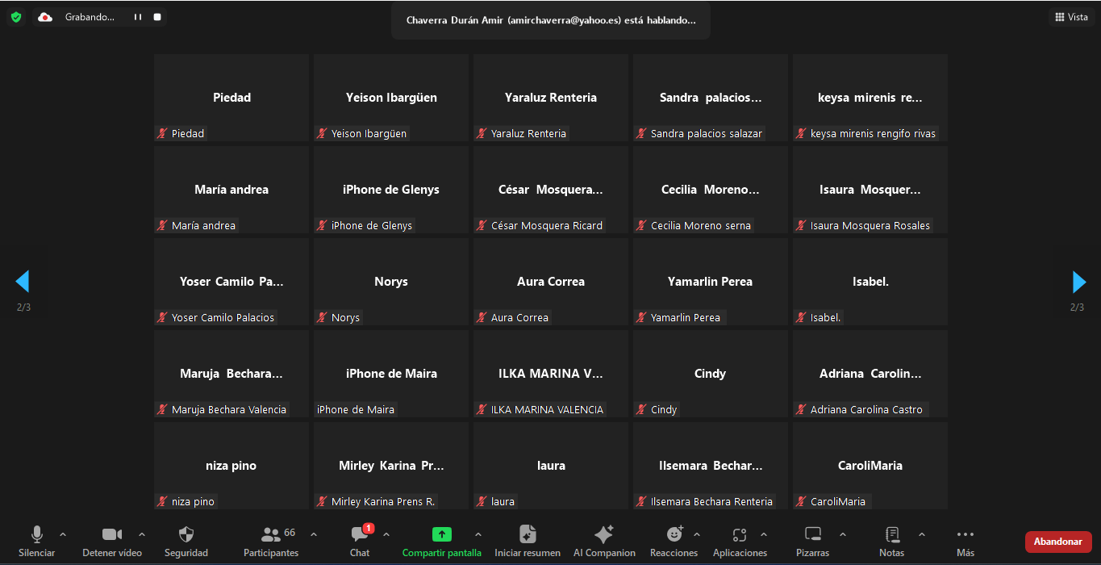Start the AI Companion
Viewport: 1101px width, 565px height.
(x=603, y=535)
